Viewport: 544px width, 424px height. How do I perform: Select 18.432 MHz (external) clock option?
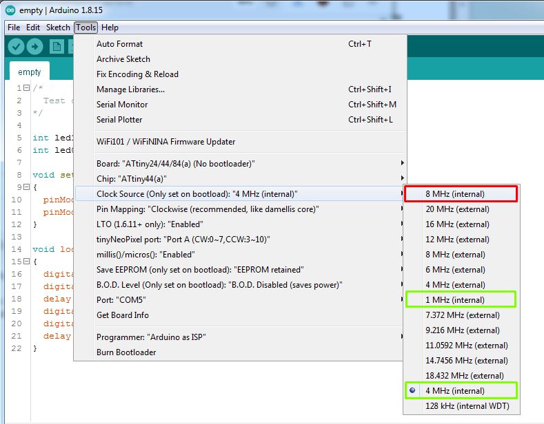pos(461,376)
